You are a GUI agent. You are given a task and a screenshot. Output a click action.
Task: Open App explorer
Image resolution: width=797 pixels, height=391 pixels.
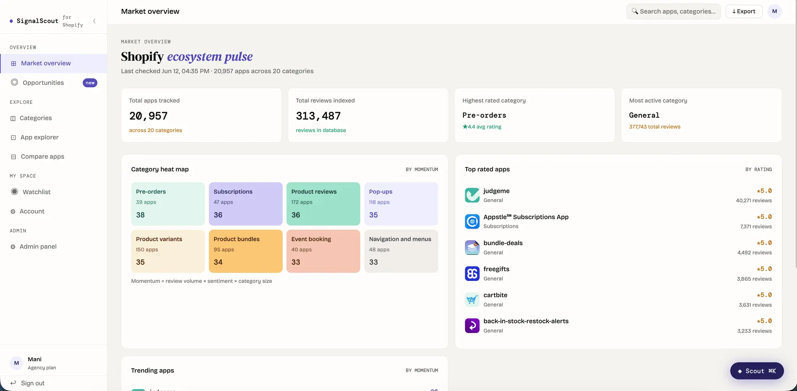[x=54, y=137]
